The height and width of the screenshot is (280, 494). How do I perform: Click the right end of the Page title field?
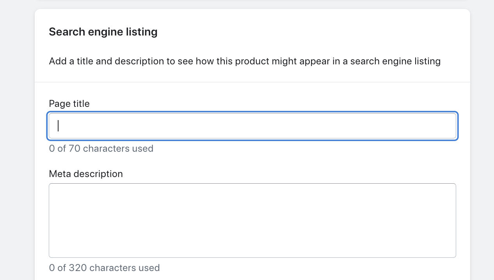tap(449, 126)
